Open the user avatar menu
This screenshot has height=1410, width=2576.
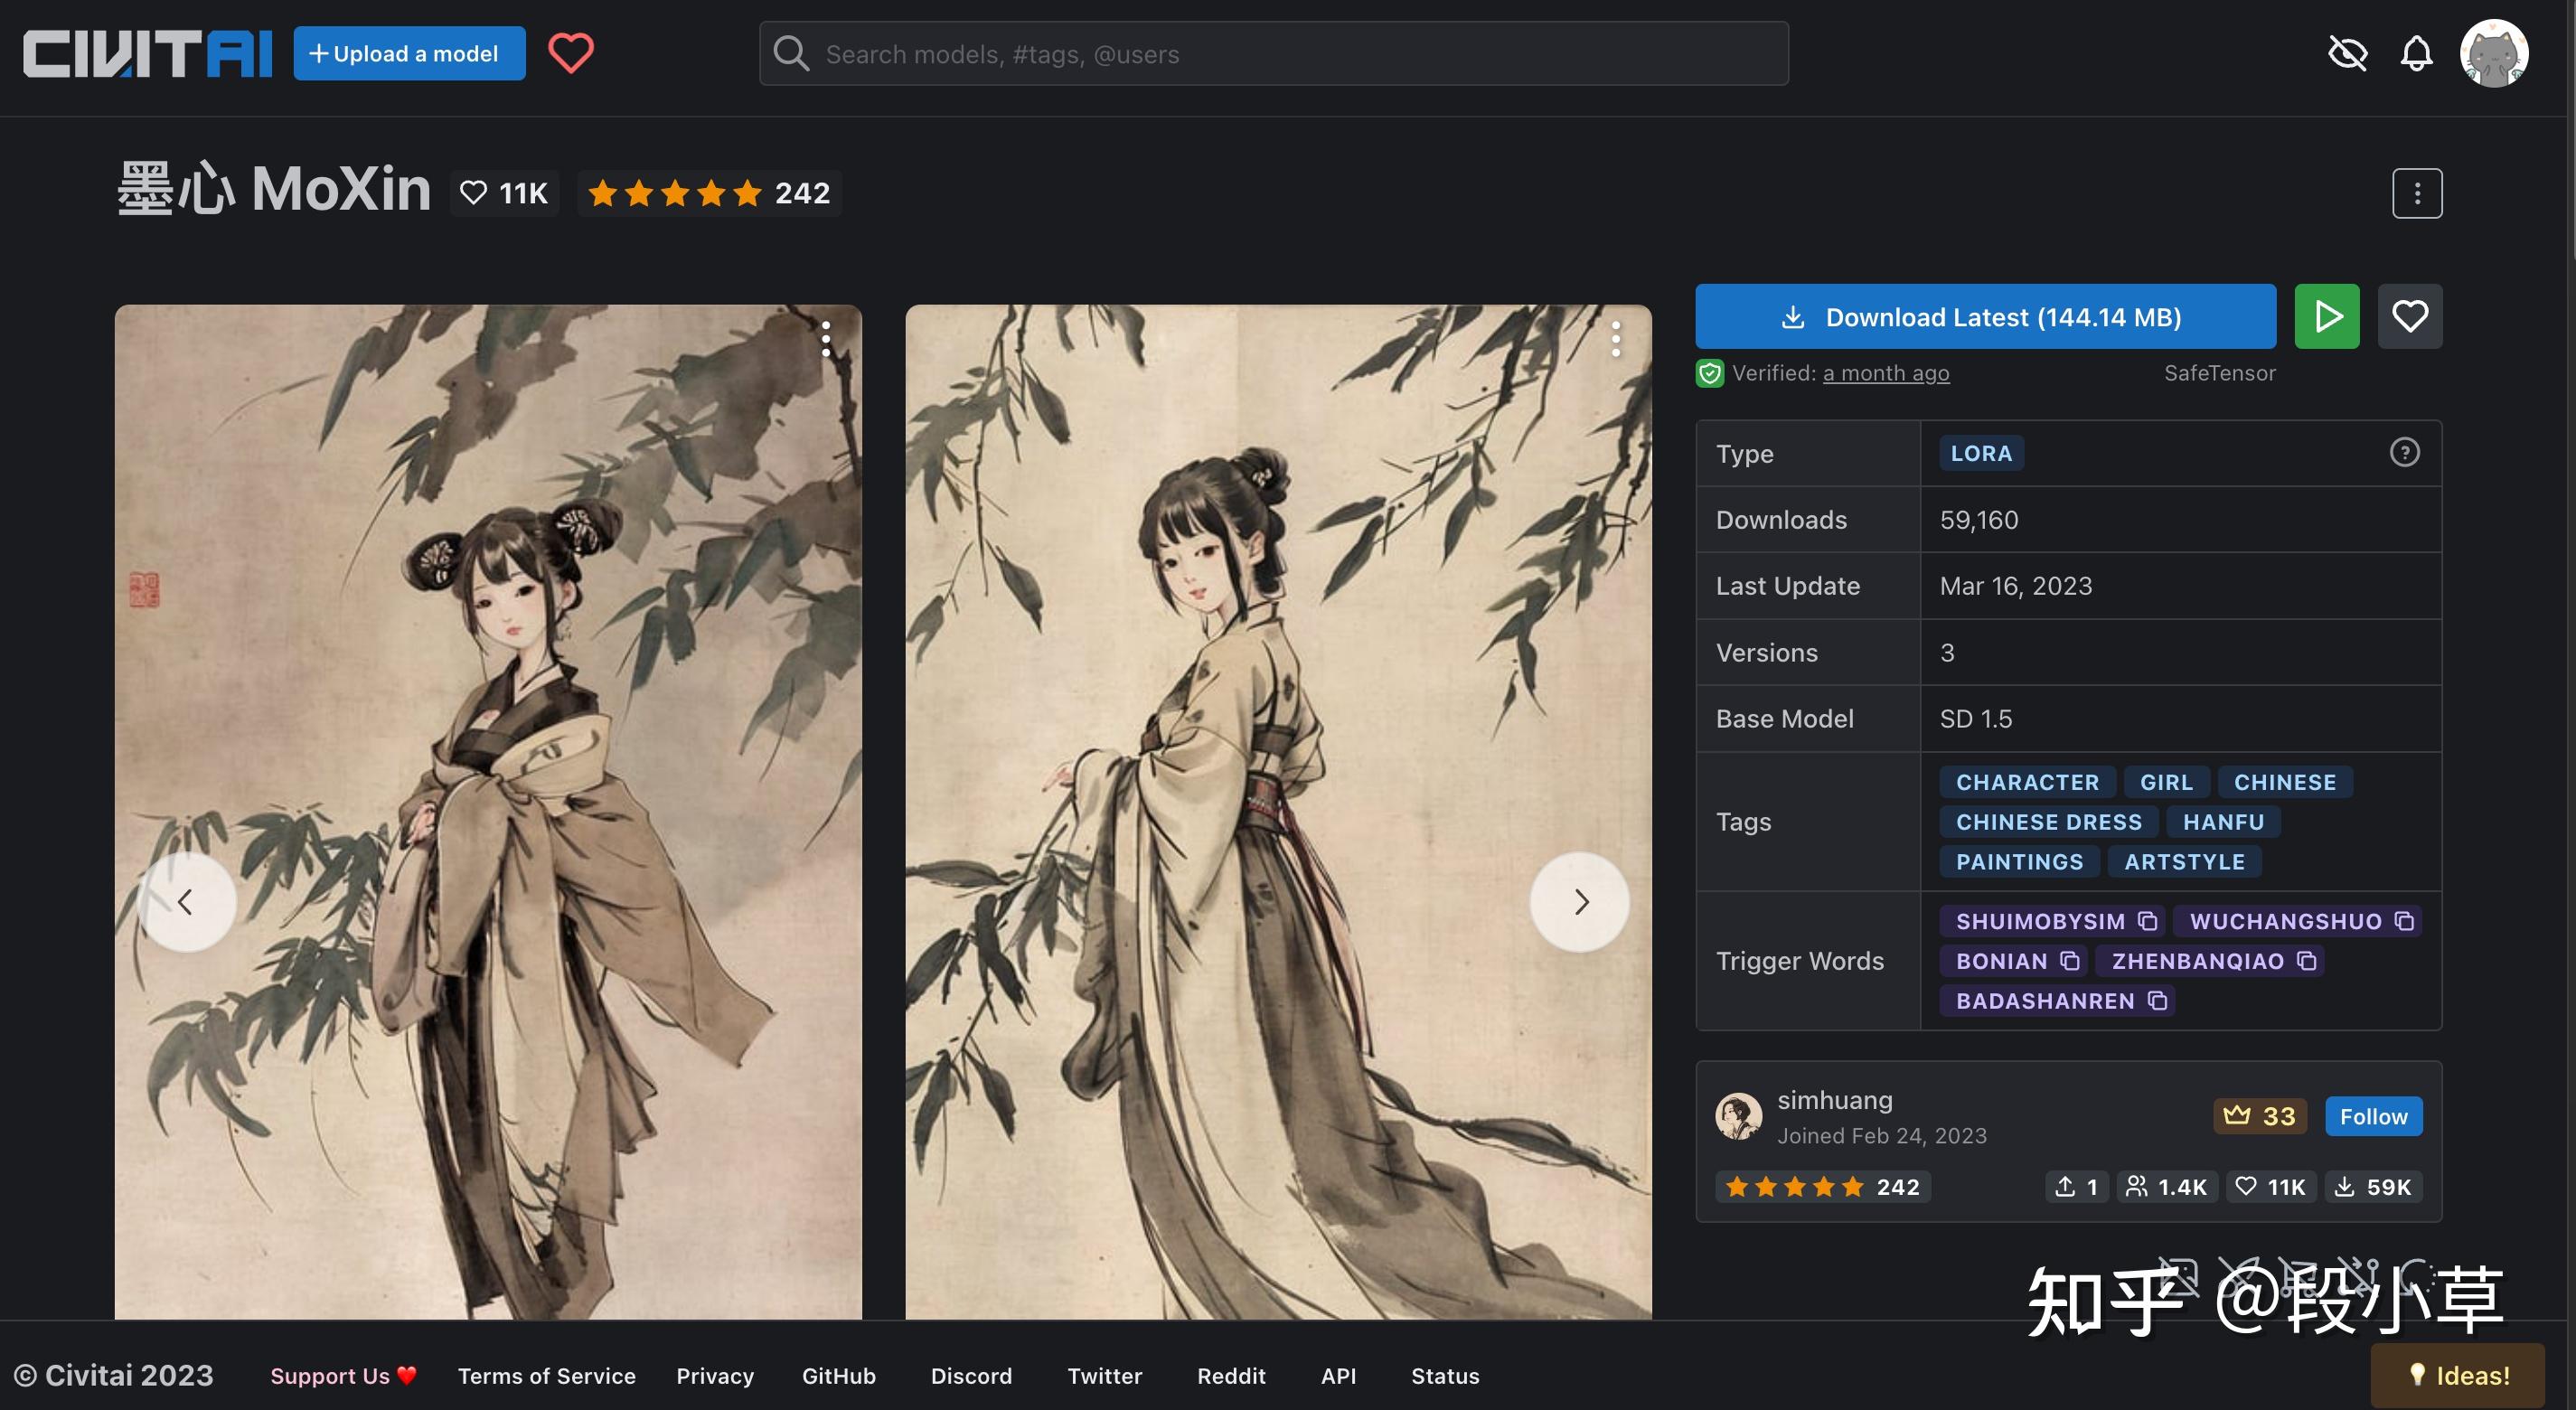pyautogui.click(x=2494, y=53)
